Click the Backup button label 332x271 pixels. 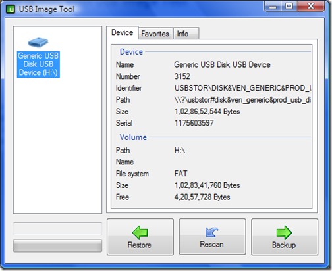pyautogui.click(x=284, y=245)
